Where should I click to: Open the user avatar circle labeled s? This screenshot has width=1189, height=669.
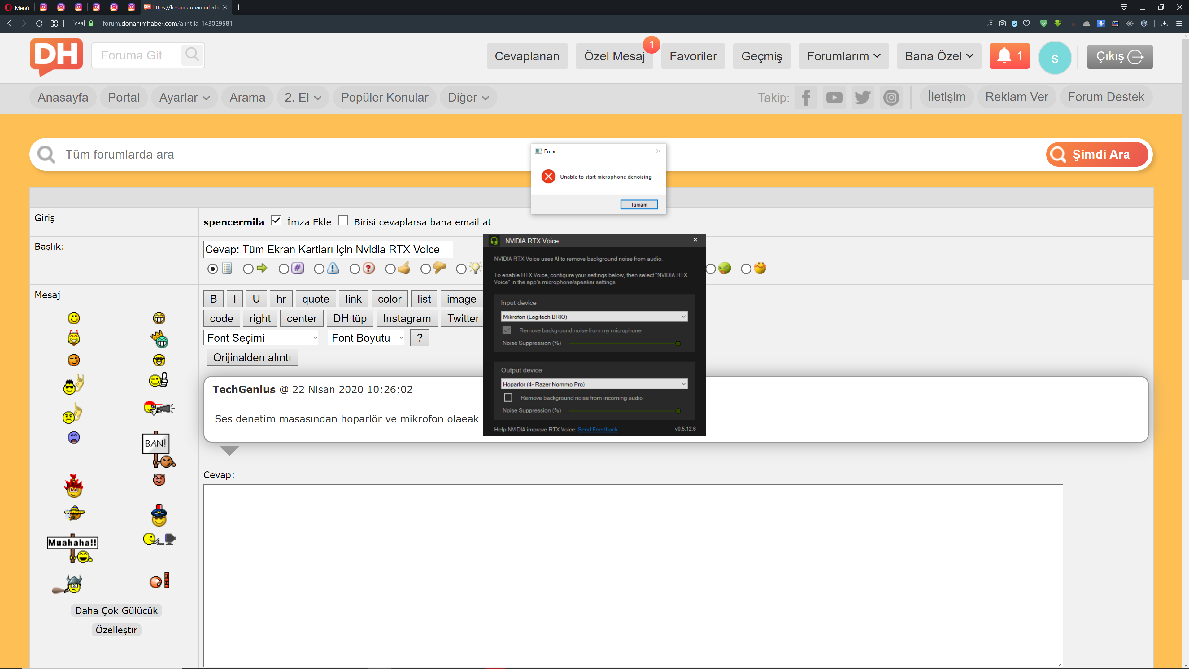pos(1054,57)
